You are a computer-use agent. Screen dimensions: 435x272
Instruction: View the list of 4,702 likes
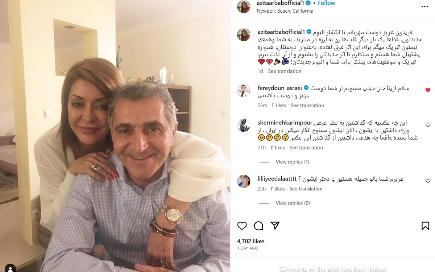coord(250,241)
